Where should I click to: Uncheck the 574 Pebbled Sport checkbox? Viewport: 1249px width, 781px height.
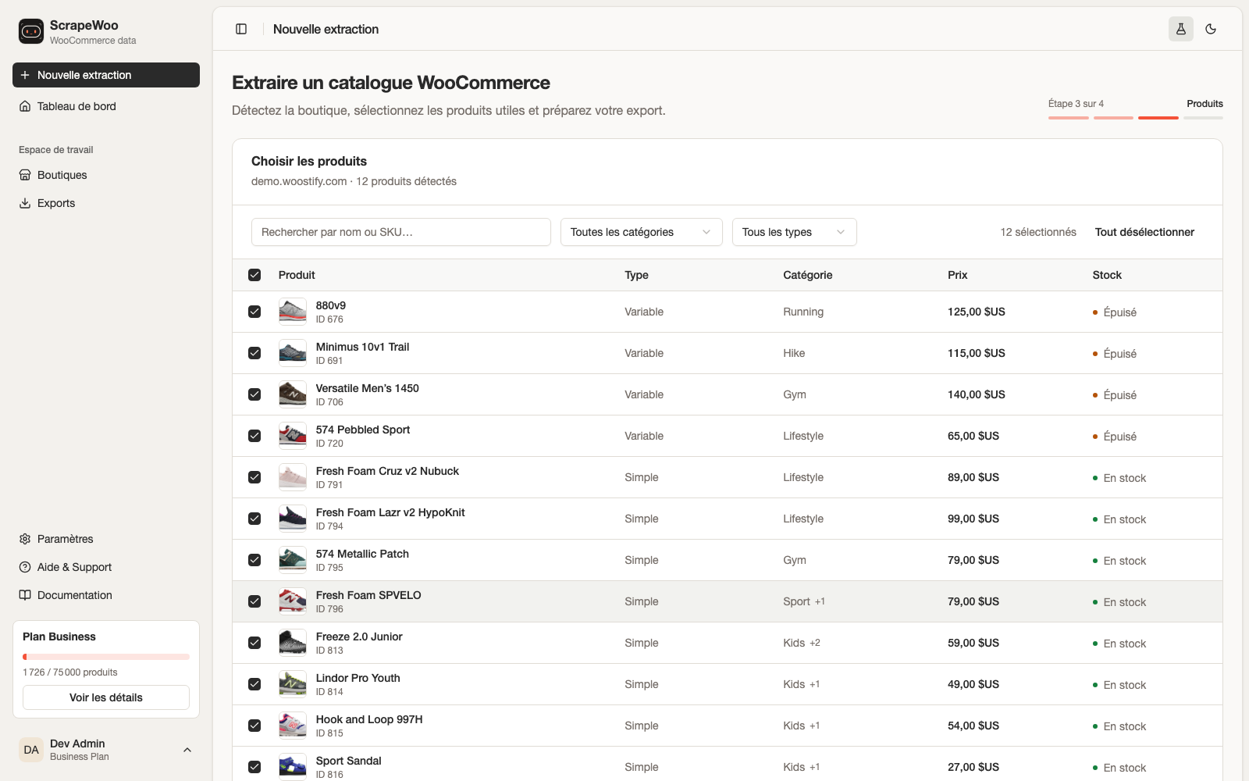pyautogui.click(x=254, y=436)
